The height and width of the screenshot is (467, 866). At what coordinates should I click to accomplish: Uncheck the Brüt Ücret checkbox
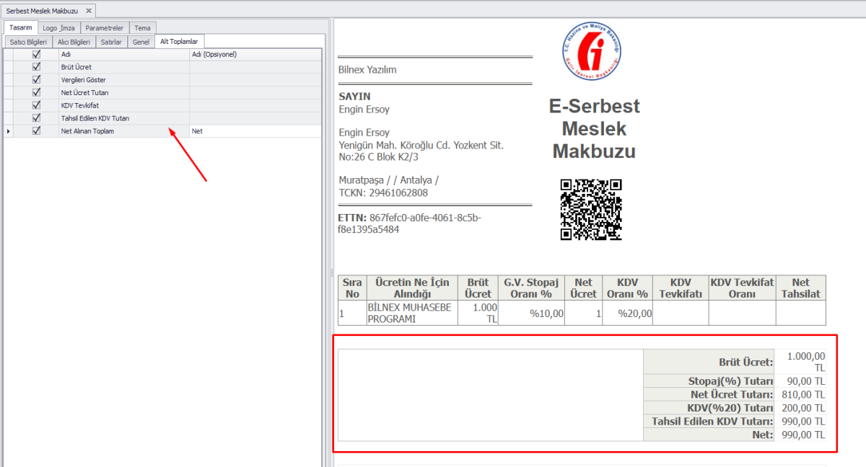pos(36,67)
